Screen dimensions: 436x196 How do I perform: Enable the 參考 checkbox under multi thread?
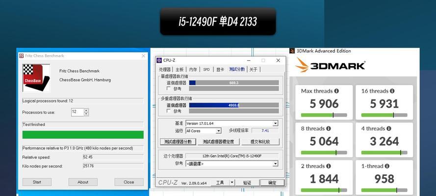[x=168, y=111]
